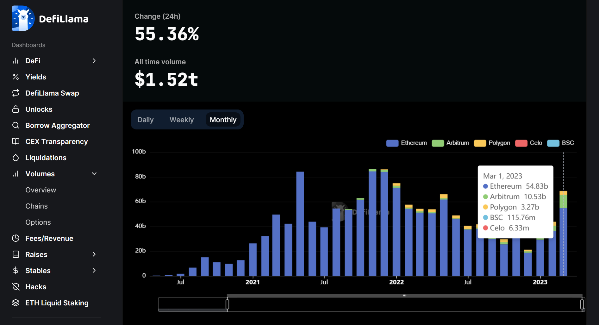Screen dimensions: 599x325
Task: Open ETH Liquid Staking page
Action: pyautogui.click(x=57, y=303)
